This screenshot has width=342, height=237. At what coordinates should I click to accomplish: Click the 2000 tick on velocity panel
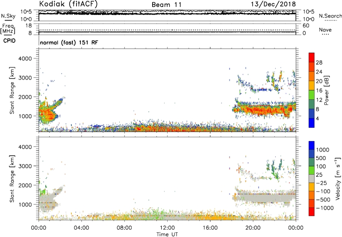coord(25,185)
